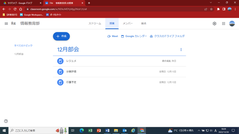Open the weather widget in taskbar
Image resolution: width=239 pixels, height=134 pixels.
click(x=181, y=131)
